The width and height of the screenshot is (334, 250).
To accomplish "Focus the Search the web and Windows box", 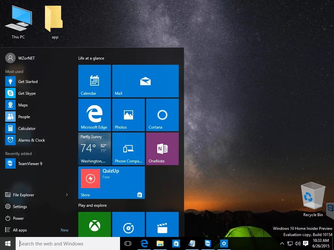I will (68, 243).
